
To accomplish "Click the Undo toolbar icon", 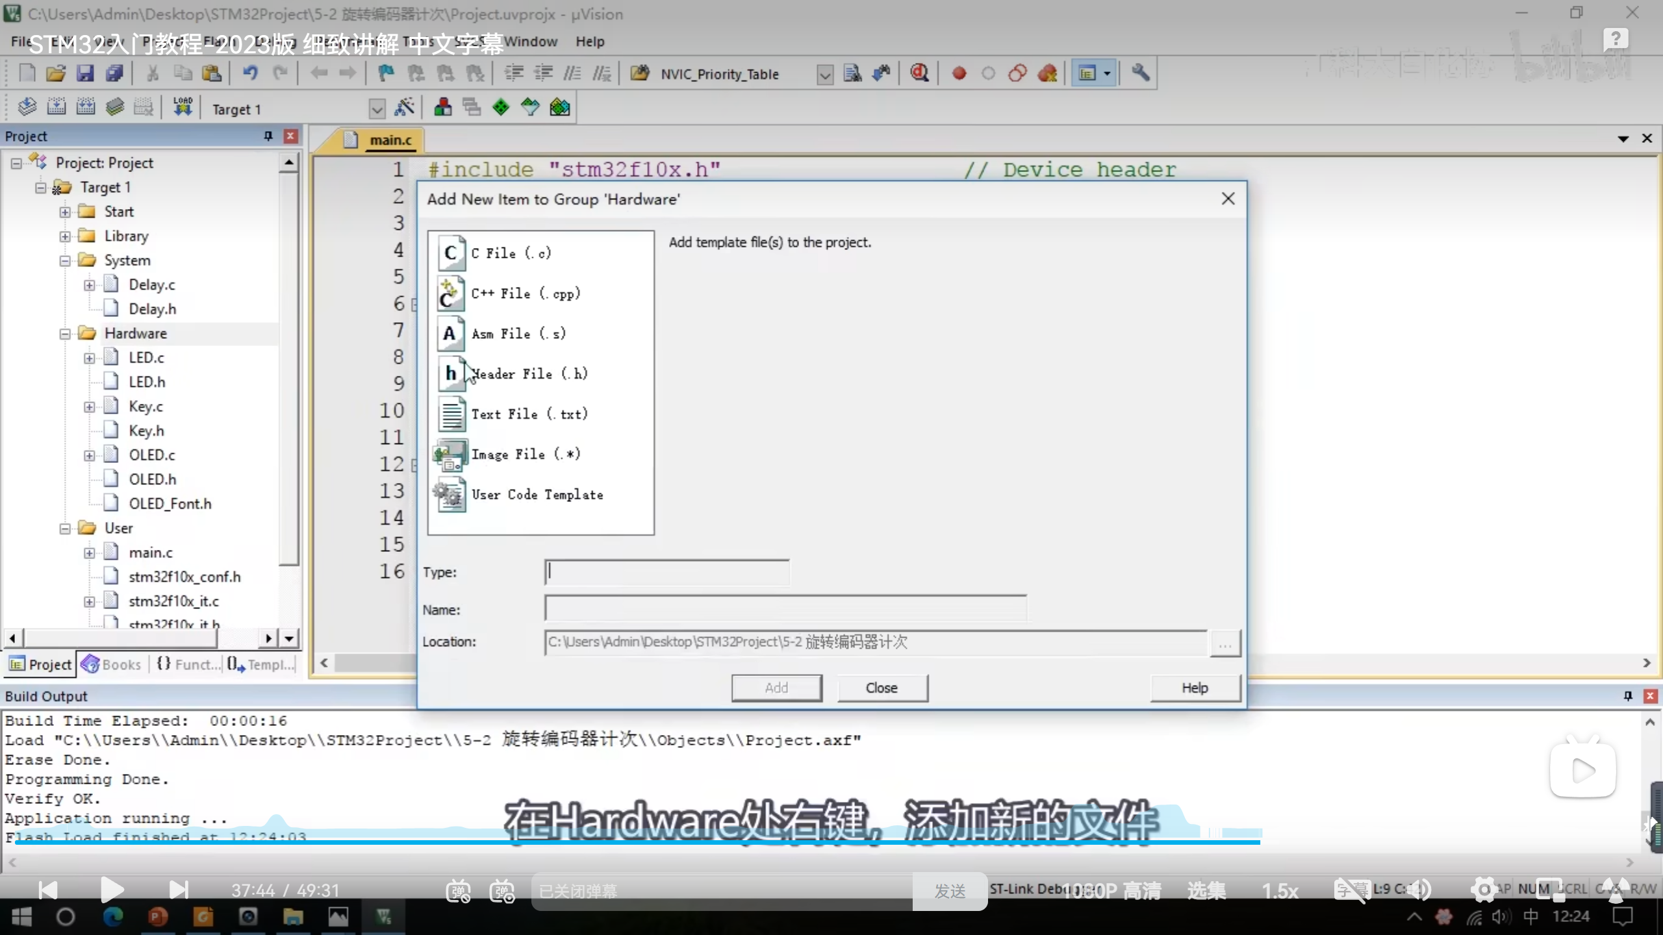I will [250, 73].
